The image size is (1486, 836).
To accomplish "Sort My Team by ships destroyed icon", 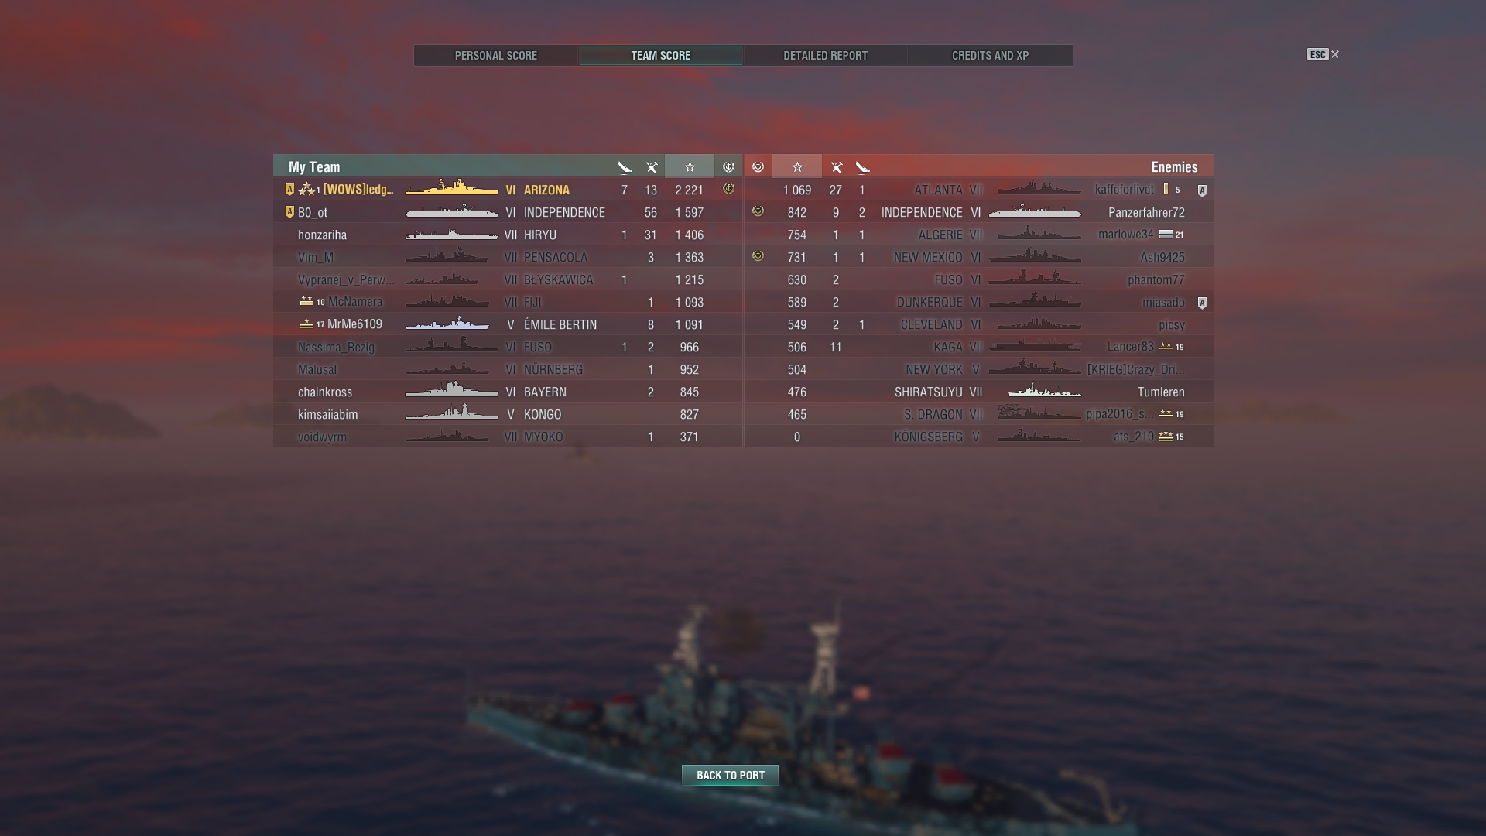I will click(x=625, y=167).
